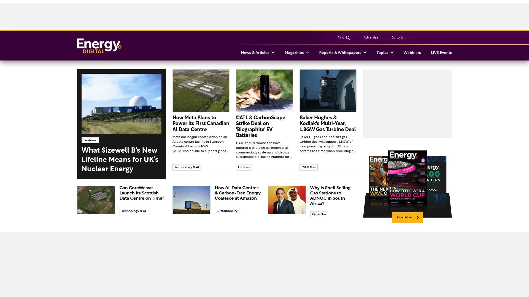Open the CoreWeave Scottish data centre thumbnail
Screen dimensions: 529x297
tap(96, 200)
